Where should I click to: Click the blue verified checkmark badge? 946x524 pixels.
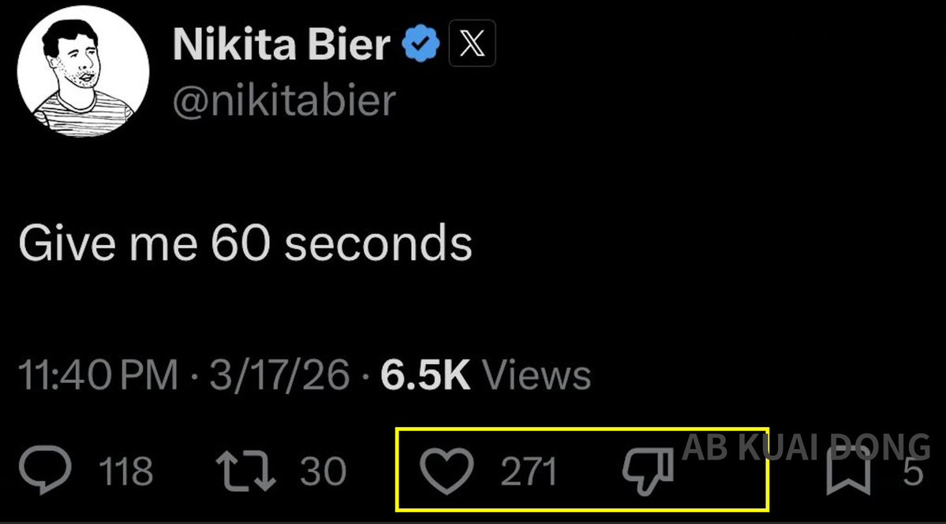coord(421,44)
